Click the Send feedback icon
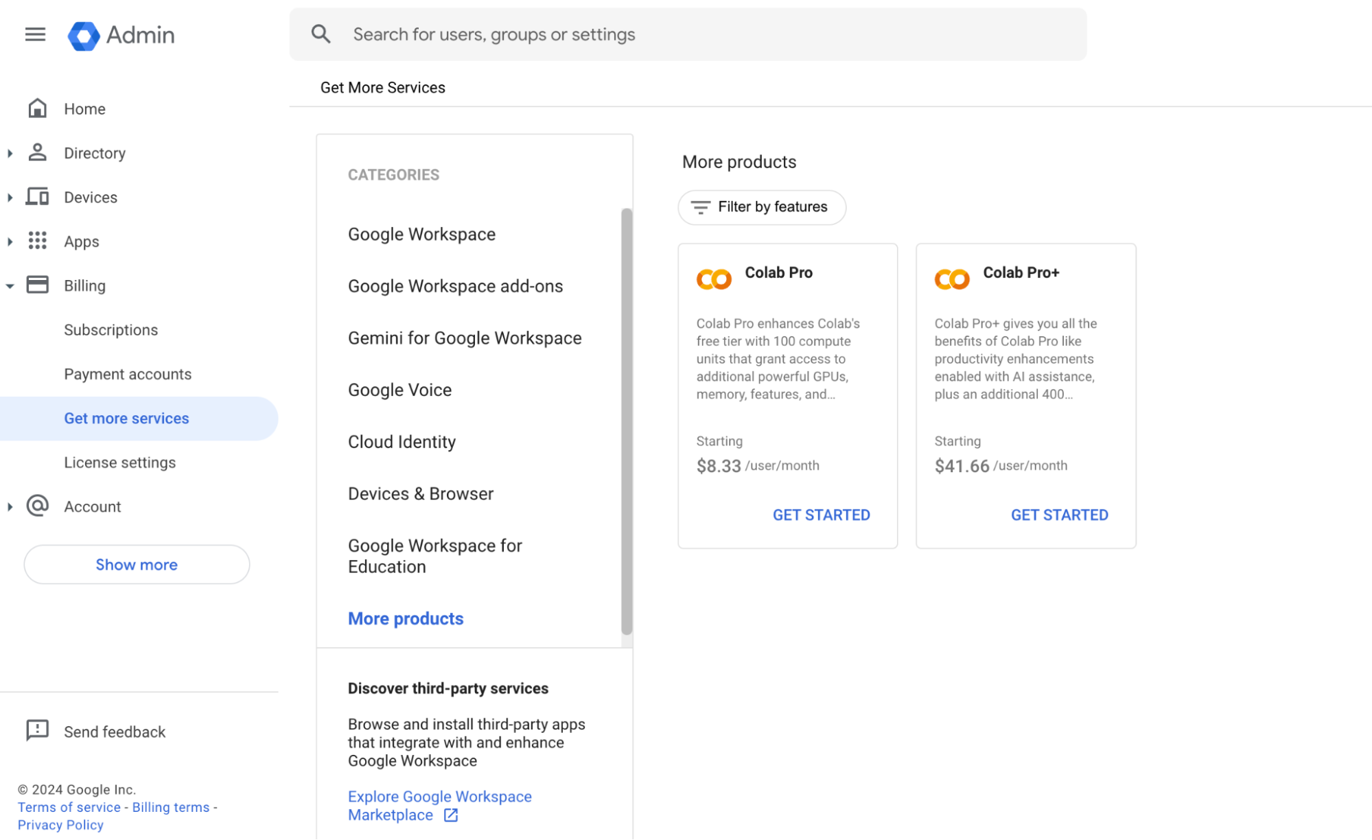Image resolution: width=1372 pixels, height=840 pixels. pos(37,731)
